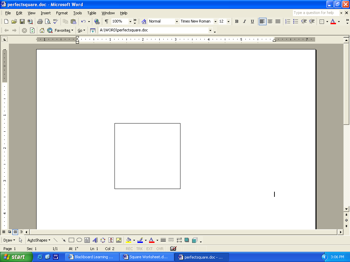
Task: Click the Windows start button
Action: click(16, 257)
